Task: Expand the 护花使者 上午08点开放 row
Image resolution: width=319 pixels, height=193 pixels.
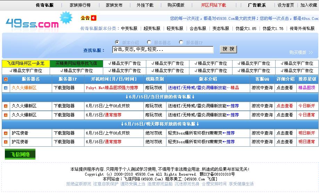Action: click(x=6, y=133)
